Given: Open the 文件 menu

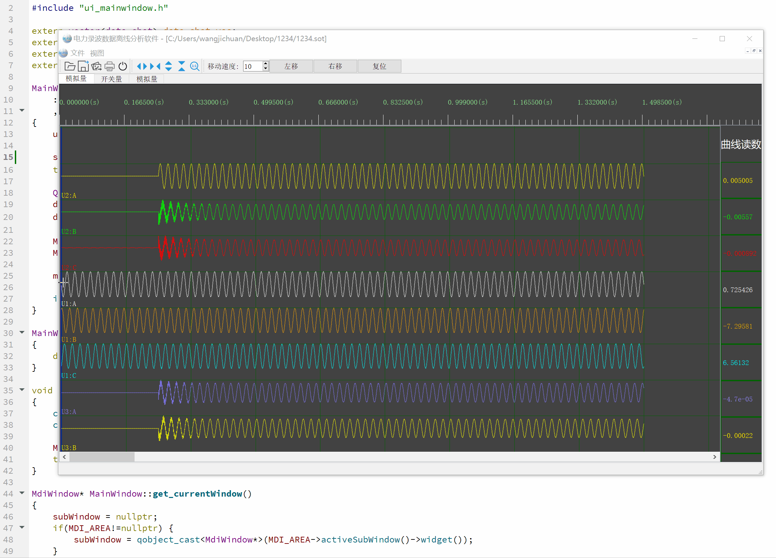Looking at the screenshot, I should click(x=77, y=53).
